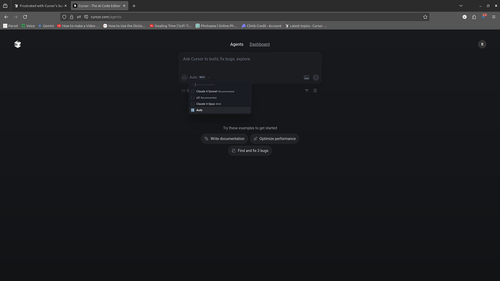Click the extension icon with red badge

(484, 16)
